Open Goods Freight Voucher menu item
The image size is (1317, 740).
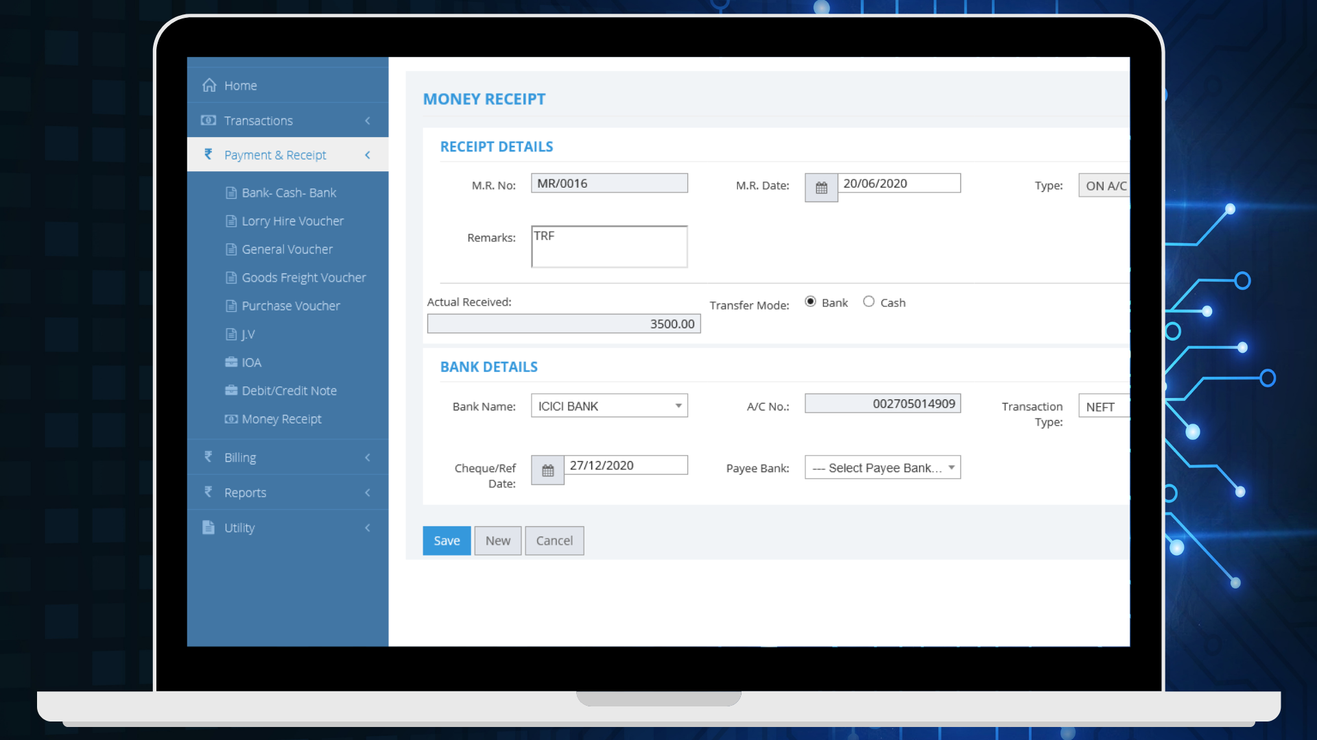(x=303, y=277)
